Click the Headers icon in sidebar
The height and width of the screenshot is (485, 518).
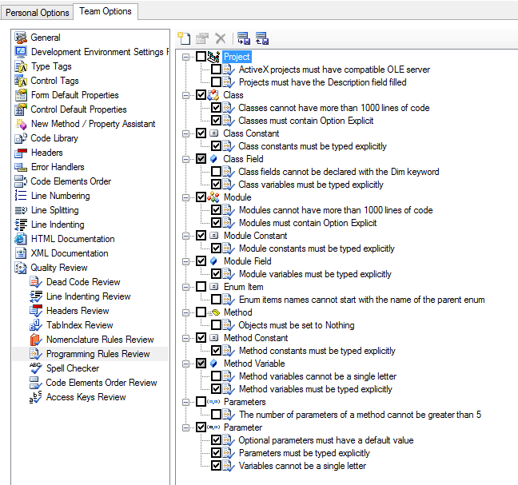pos(21,153)
